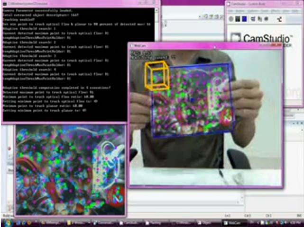Viewport: 304px width, 228px height.
Task: Select the WebCam taskbar button
Action: coord(234,223)
